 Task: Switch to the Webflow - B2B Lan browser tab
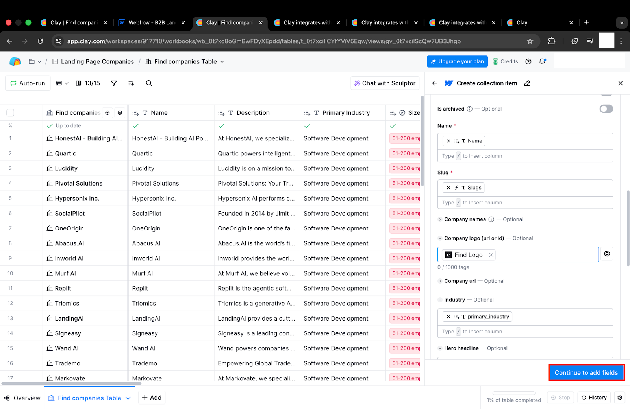click(x=152, y=22)
